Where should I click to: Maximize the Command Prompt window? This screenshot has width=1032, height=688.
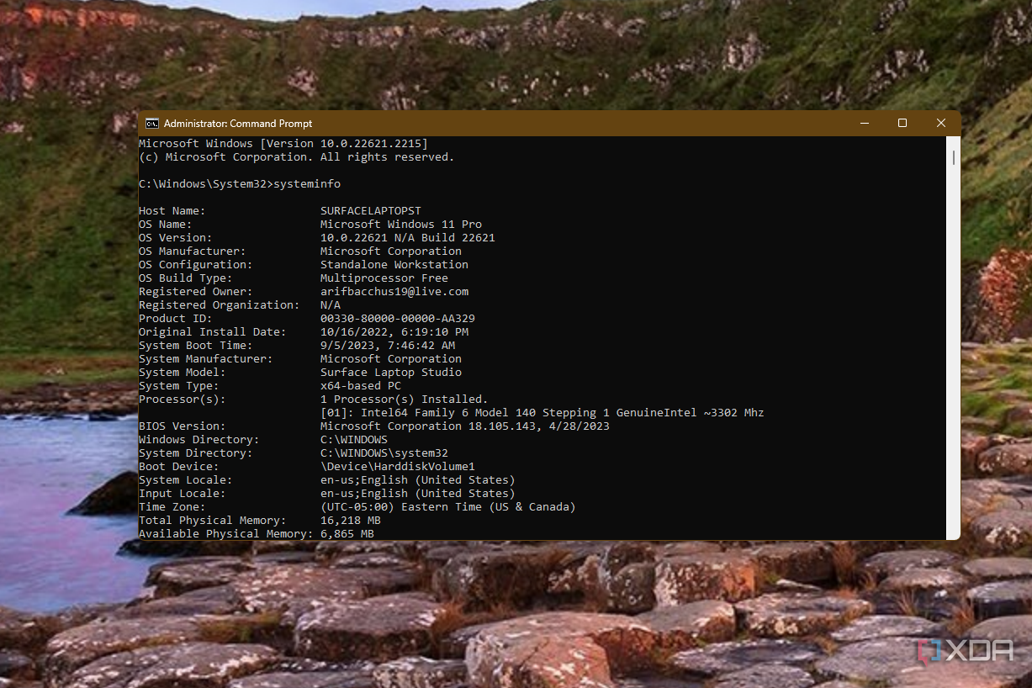902,124
